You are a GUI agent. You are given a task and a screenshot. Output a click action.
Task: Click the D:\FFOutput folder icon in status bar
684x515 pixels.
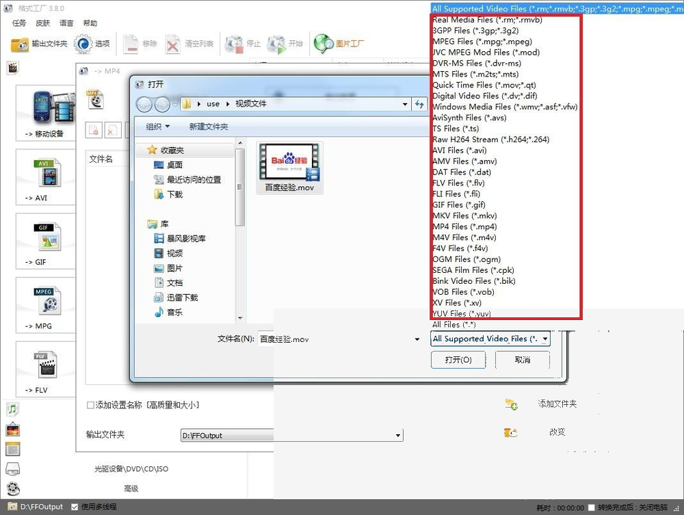tap(12, 507)
